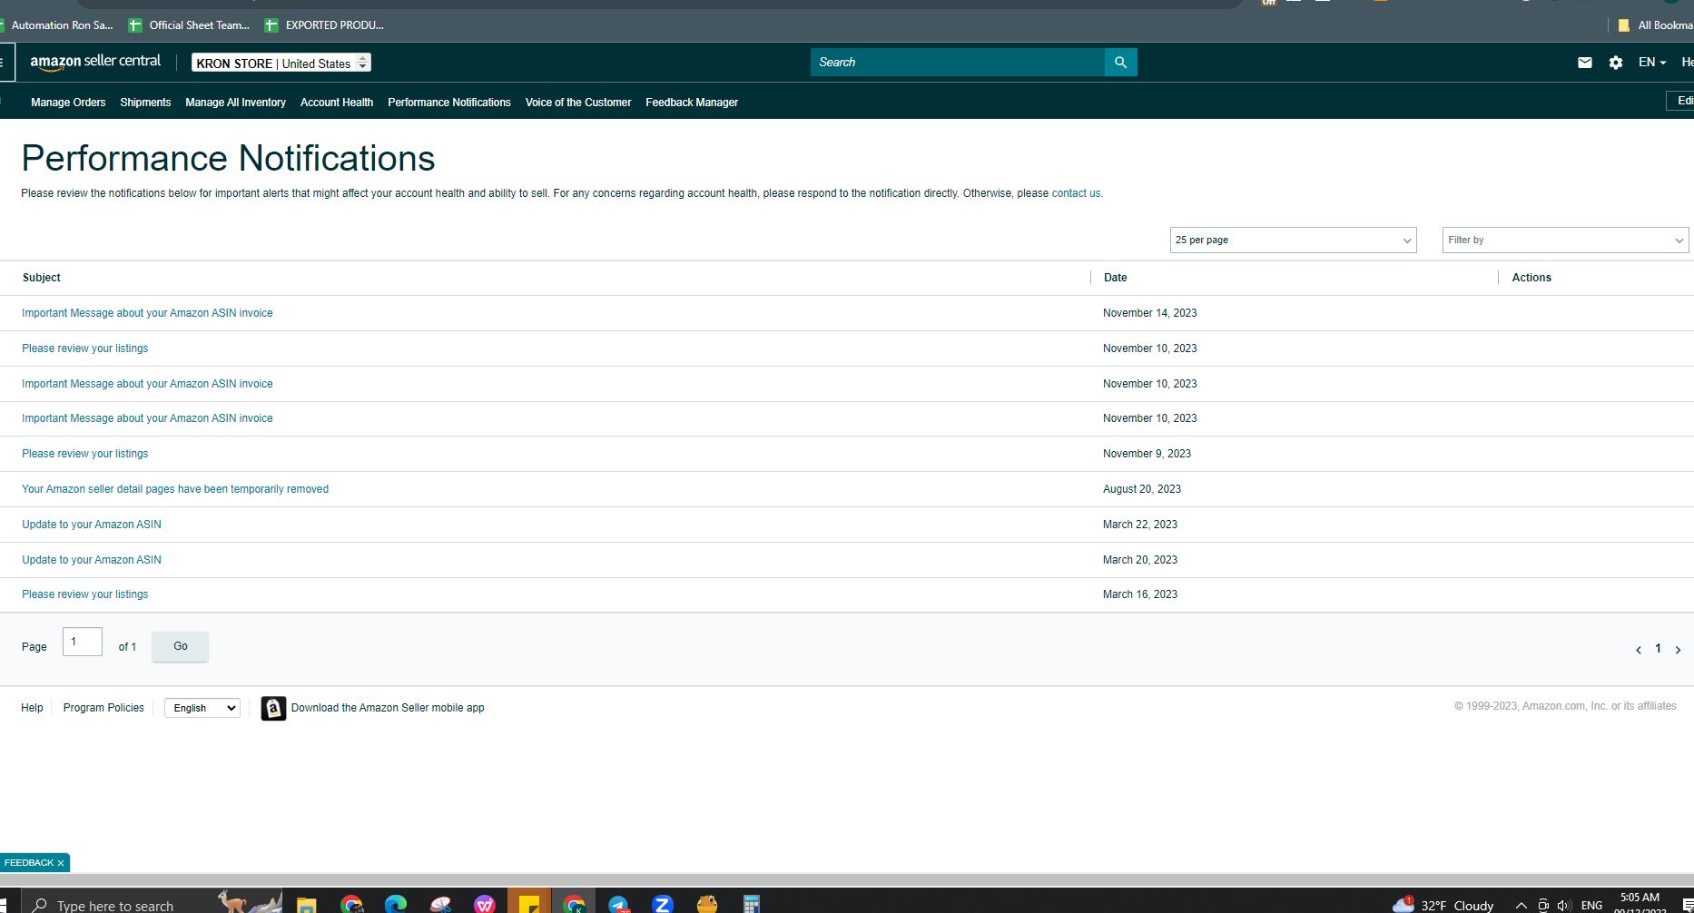Image resolution: width=1694 pixels, height=913 pixels.
Task: Open Feedback Manager menu item
Action: 692,103
